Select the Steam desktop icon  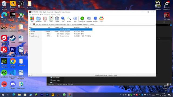[x=13, y=39]
